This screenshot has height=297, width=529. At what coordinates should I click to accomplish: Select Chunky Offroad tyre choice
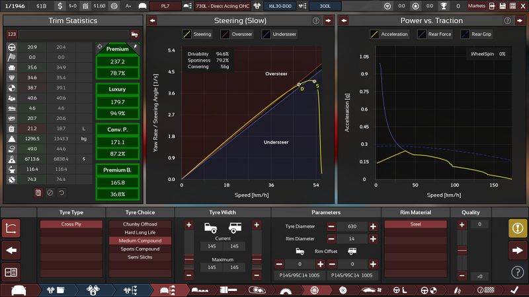140,224
